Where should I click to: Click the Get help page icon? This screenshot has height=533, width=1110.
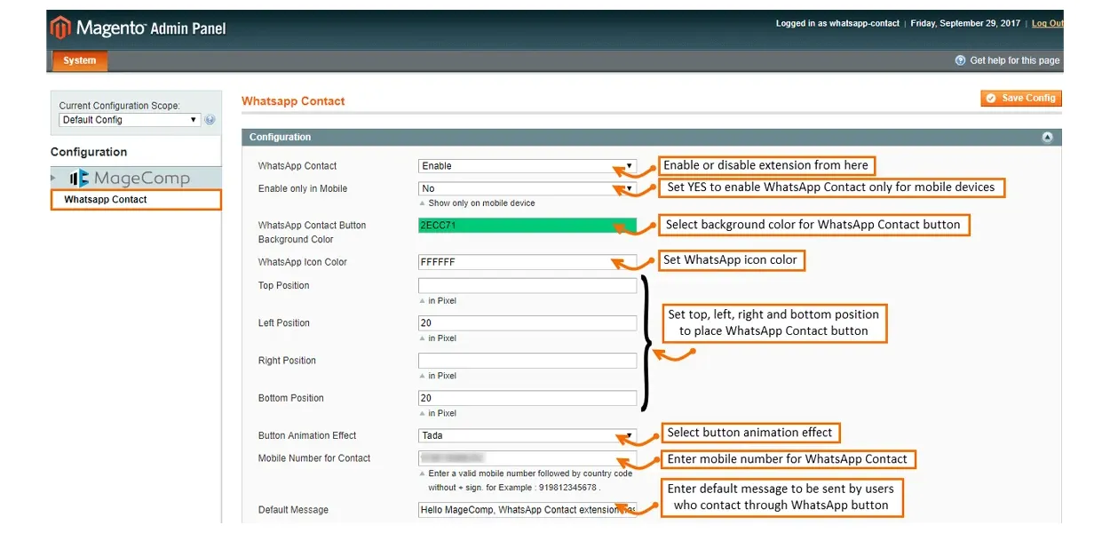(x=960, y=60)
